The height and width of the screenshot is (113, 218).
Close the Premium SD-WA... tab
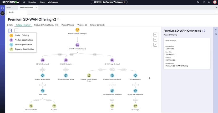[36, 8]
